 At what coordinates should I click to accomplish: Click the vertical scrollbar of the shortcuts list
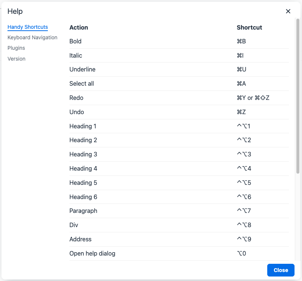click(x=298, y=94)
